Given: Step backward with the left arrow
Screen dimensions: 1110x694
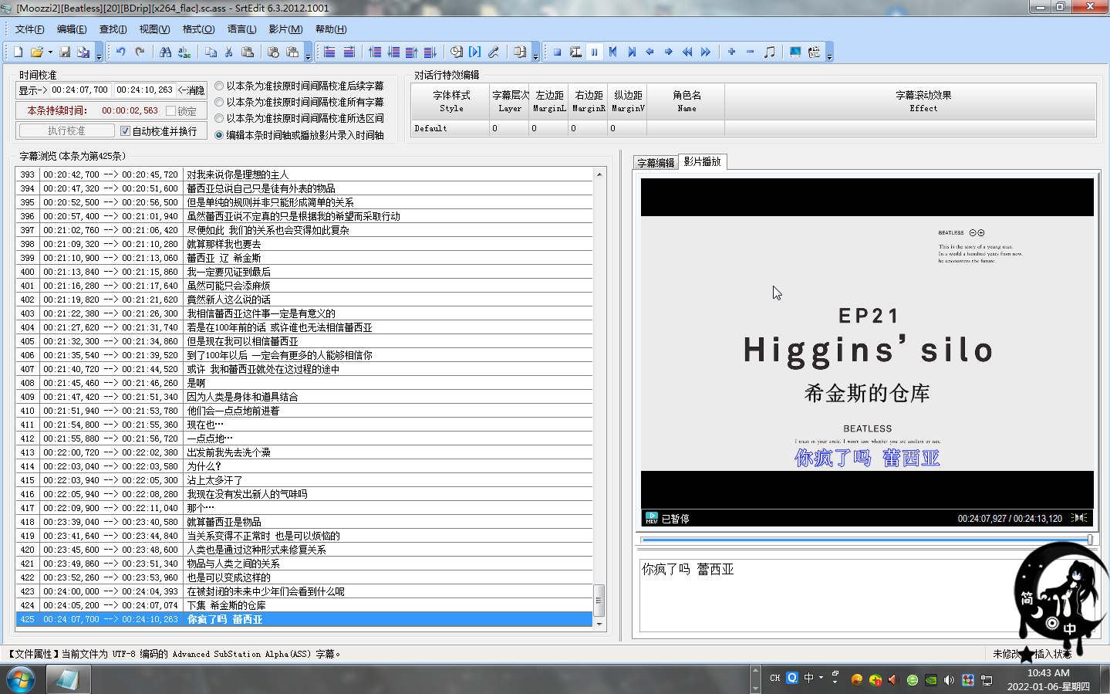Looking at the screenshot, I should tap(649, 52).
